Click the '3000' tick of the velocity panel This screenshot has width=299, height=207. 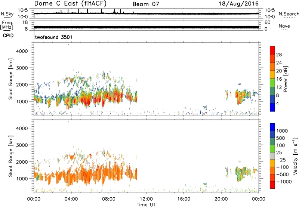(22, 145)
